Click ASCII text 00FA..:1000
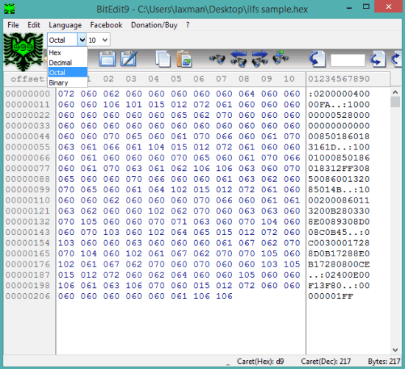Image resolution: width=405 pixels, height=369 pixels. pyautogui.click(x=339, y=105)
